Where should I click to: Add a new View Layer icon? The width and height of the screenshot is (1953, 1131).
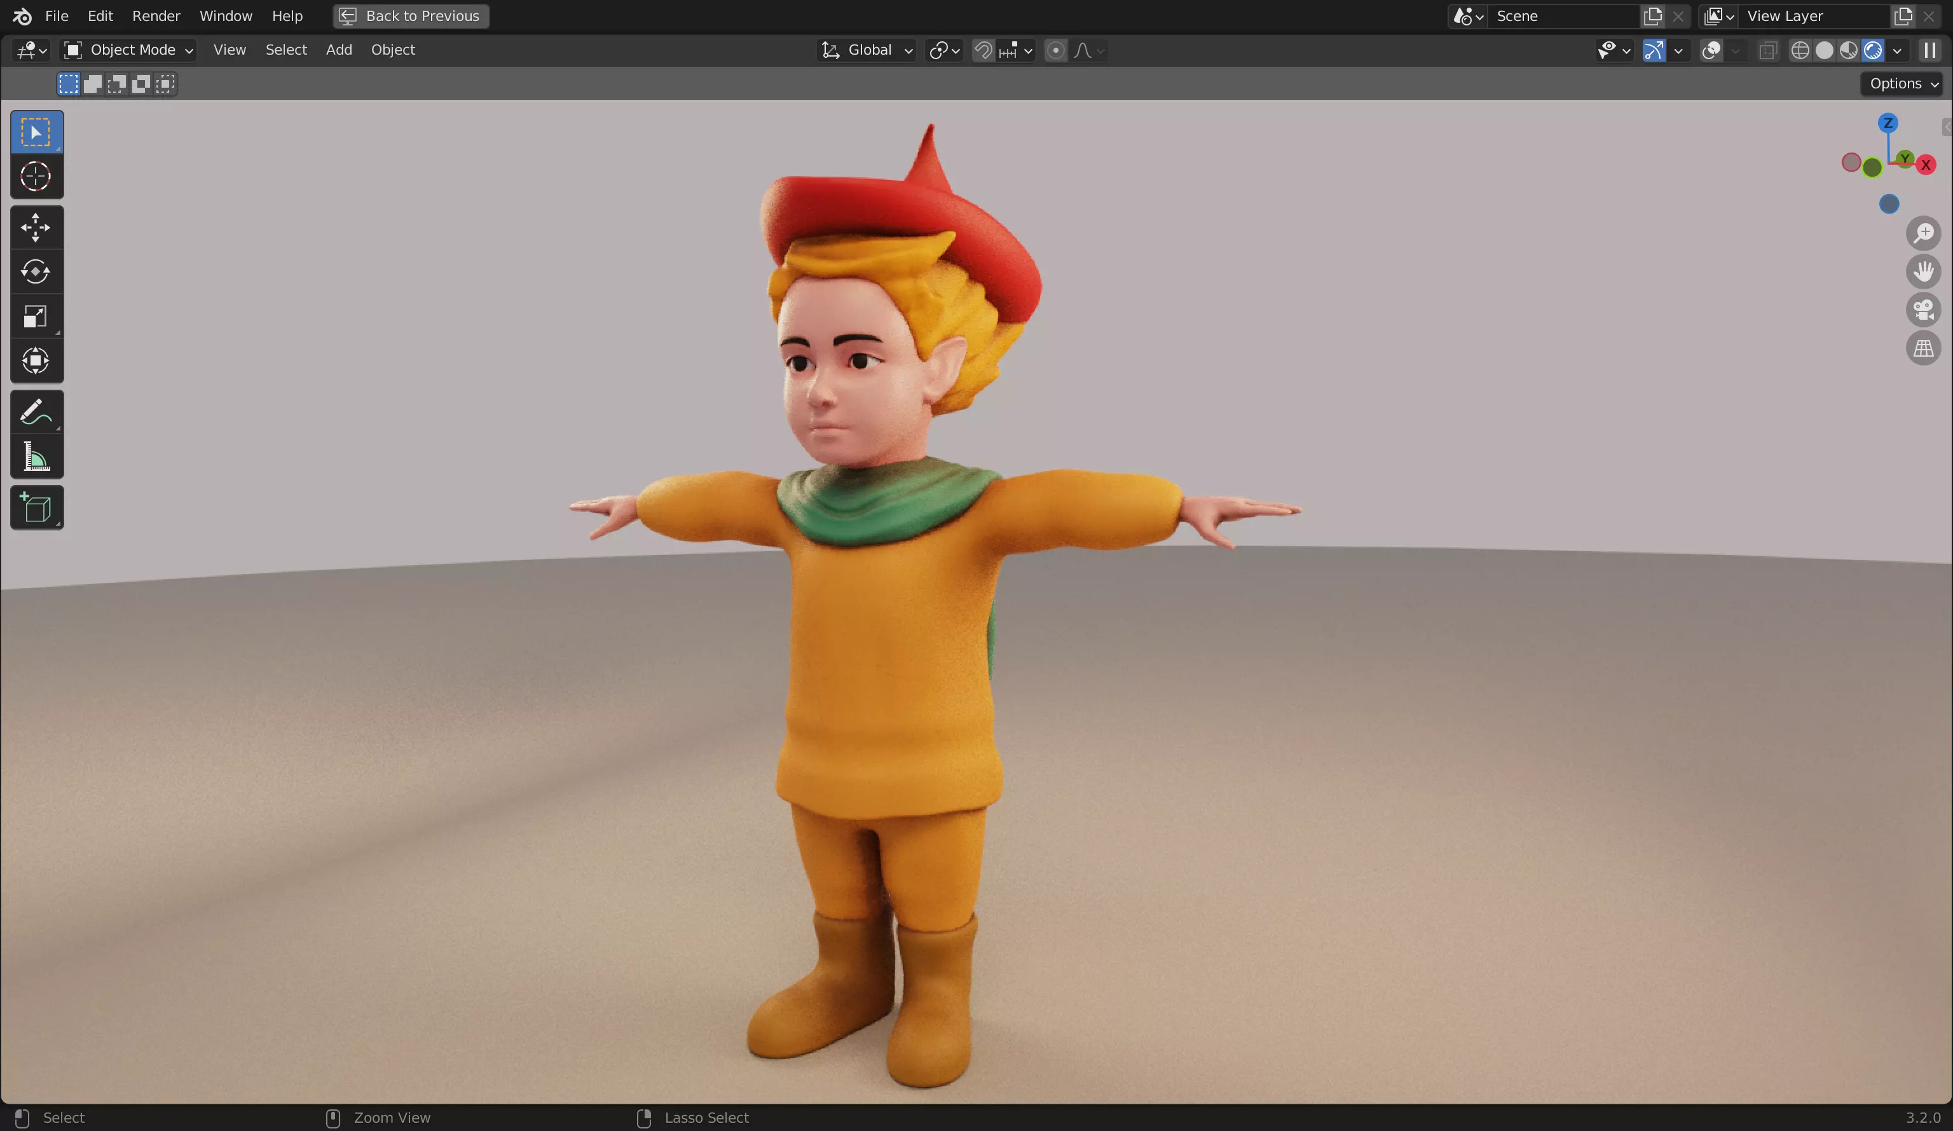click(x=1903, y=15)
